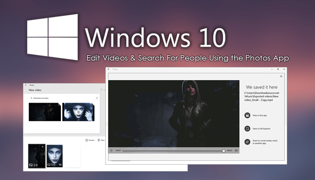
Task: Open the Duration option
Action: (x=90, y=140)
